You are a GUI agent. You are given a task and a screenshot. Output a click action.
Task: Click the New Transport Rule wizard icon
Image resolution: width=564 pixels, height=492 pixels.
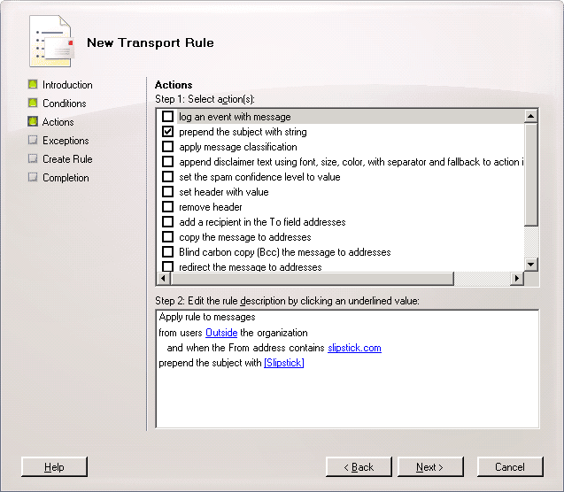51,42
